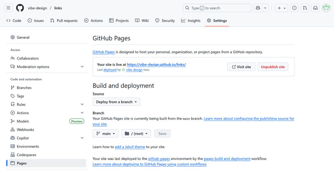Open Copilot chat icon in header
The width and height of the screenshot is (334, 170).
tap(258, 8)
